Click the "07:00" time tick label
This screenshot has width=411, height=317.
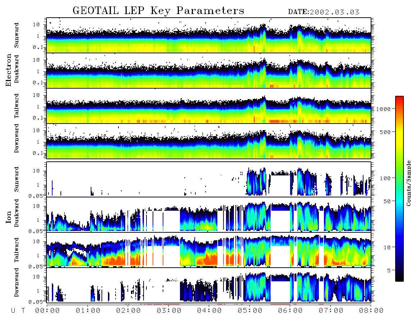click(x=331, y=311)
